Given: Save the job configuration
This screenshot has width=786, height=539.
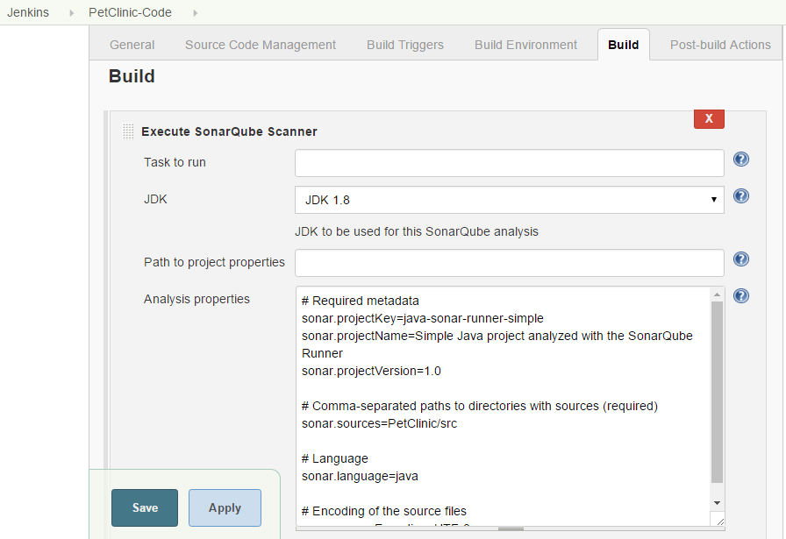Looking at the screenshot, I should (x=145, y=507).
